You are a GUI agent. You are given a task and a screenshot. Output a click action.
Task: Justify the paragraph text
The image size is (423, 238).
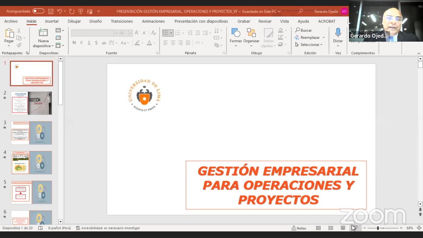click(188, 43)
